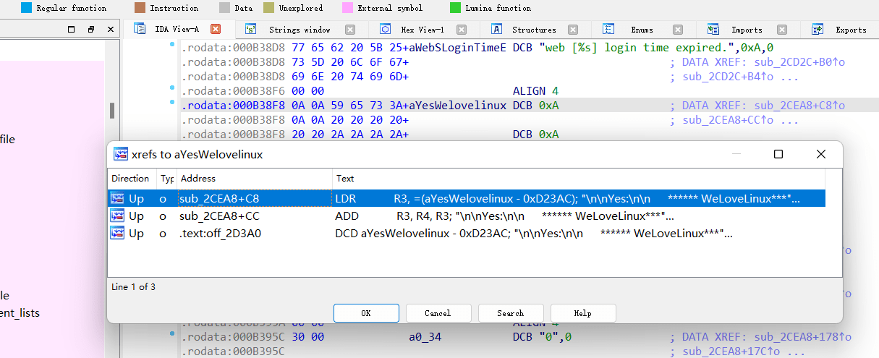
Task: Click the Data gray legend swatch
Action: (x=224, y=8)
